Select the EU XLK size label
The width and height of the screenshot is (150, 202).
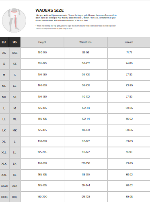4,164
